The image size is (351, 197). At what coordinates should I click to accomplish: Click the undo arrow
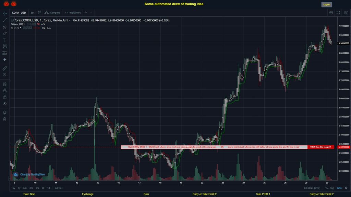coord(86,13)
